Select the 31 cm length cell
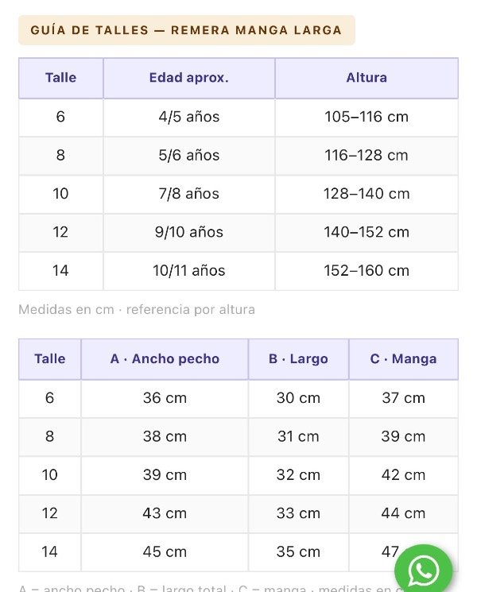 (298, 437)
